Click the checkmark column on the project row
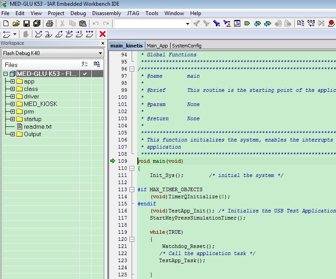This screenshot has height=279, width=336. coord(85,74)
